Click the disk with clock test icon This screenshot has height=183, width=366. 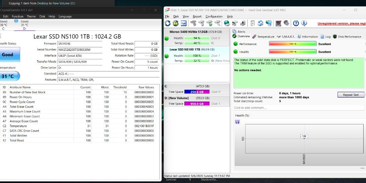click(x=202, y=23)
